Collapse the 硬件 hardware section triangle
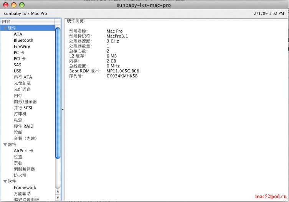The height and width of the screenshot is (202, 289). pyautogui.click(x=5, y=28)
